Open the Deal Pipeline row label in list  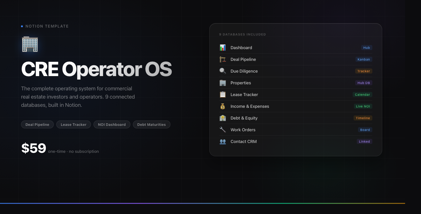coord(243,59)
